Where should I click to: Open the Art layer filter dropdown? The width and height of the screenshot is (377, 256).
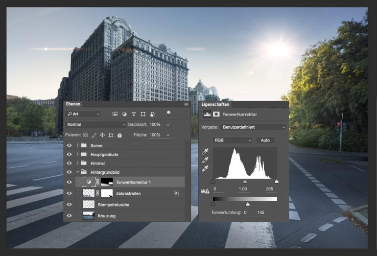(x=83, y=114)
